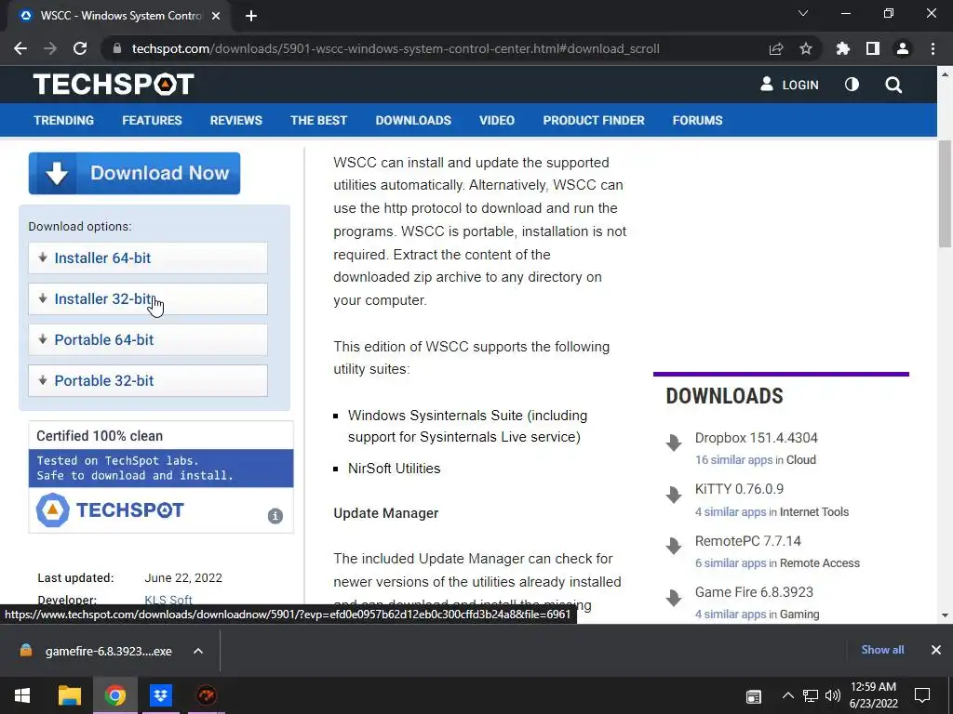This screenshot has width=953, height=714.
Task: Reload the TechSpot page
Action: 80,48
